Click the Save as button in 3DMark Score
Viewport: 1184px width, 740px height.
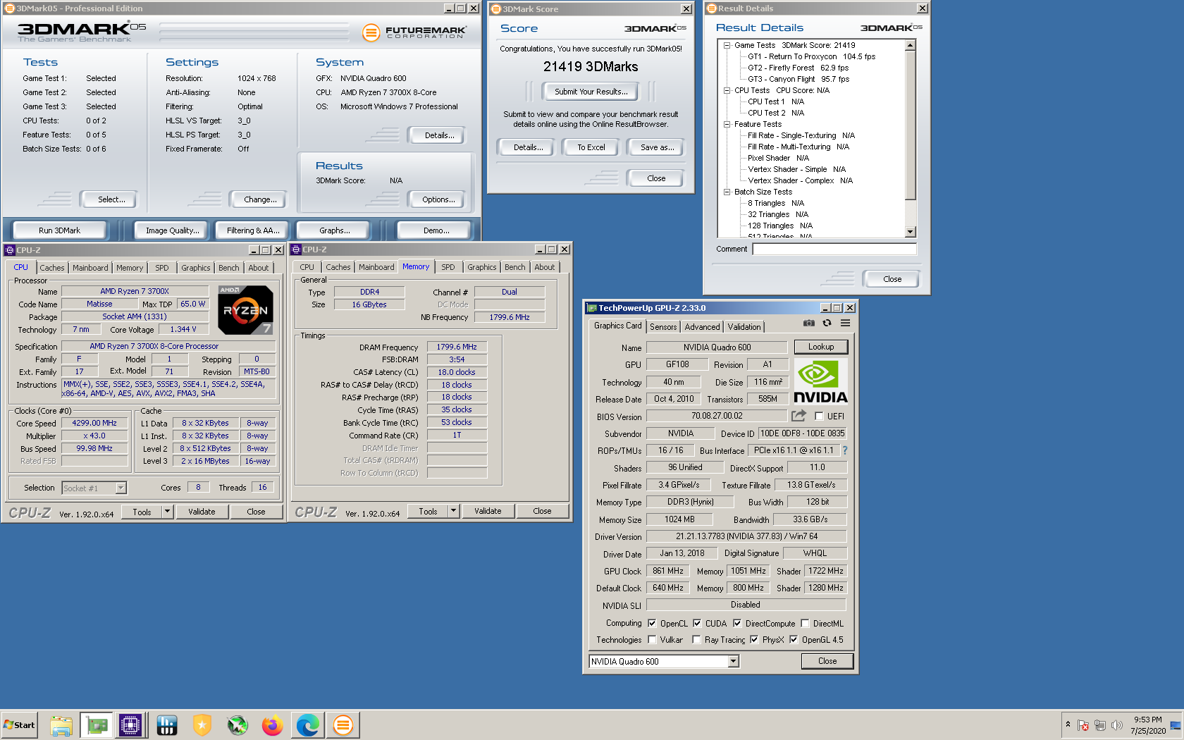pyautogui.click(x=657, y=147)
